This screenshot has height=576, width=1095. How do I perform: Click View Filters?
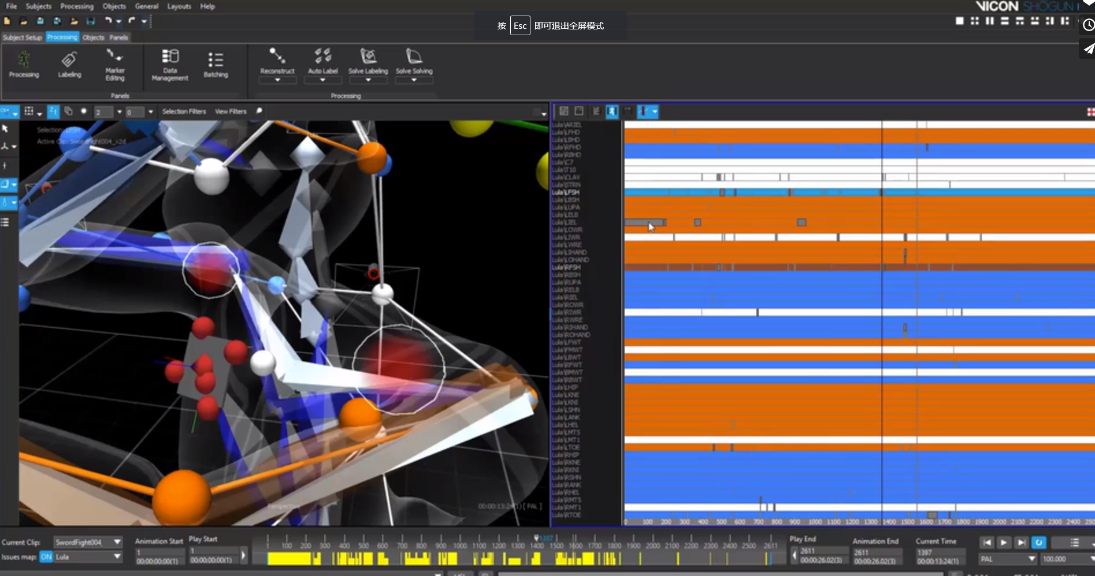coord(231,111)
